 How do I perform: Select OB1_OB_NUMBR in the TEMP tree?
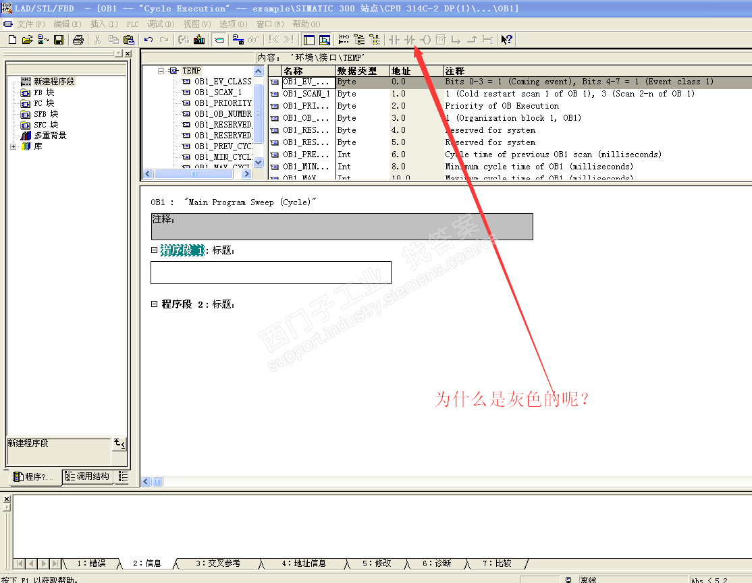[223, 114]
